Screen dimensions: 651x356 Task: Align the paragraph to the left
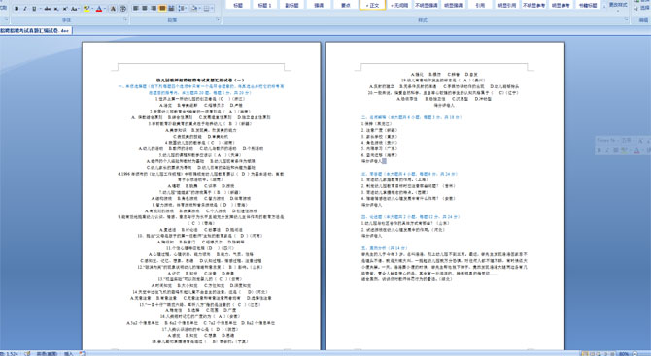point(135,8)
